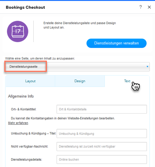The width and height of the screenshot is (155, 167).
Task: Switch to the Design tab
Action: 80,81
